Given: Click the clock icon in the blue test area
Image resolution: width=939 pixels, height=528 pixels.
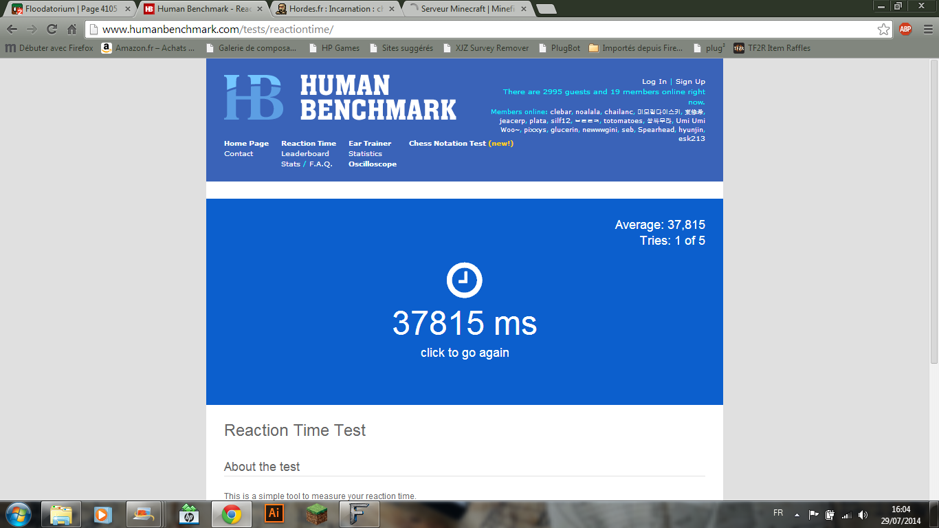Looking at the screenshot, I should [x=465, y=280].
